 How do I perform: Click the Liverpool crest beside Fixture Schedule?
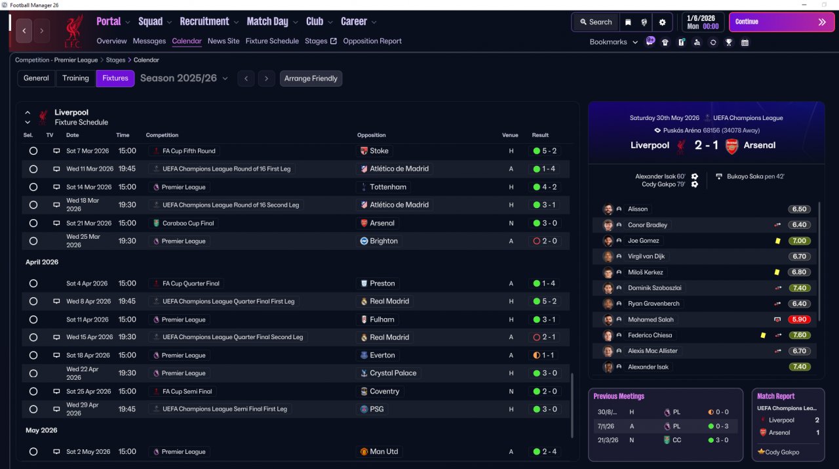(x=43, y=117)
